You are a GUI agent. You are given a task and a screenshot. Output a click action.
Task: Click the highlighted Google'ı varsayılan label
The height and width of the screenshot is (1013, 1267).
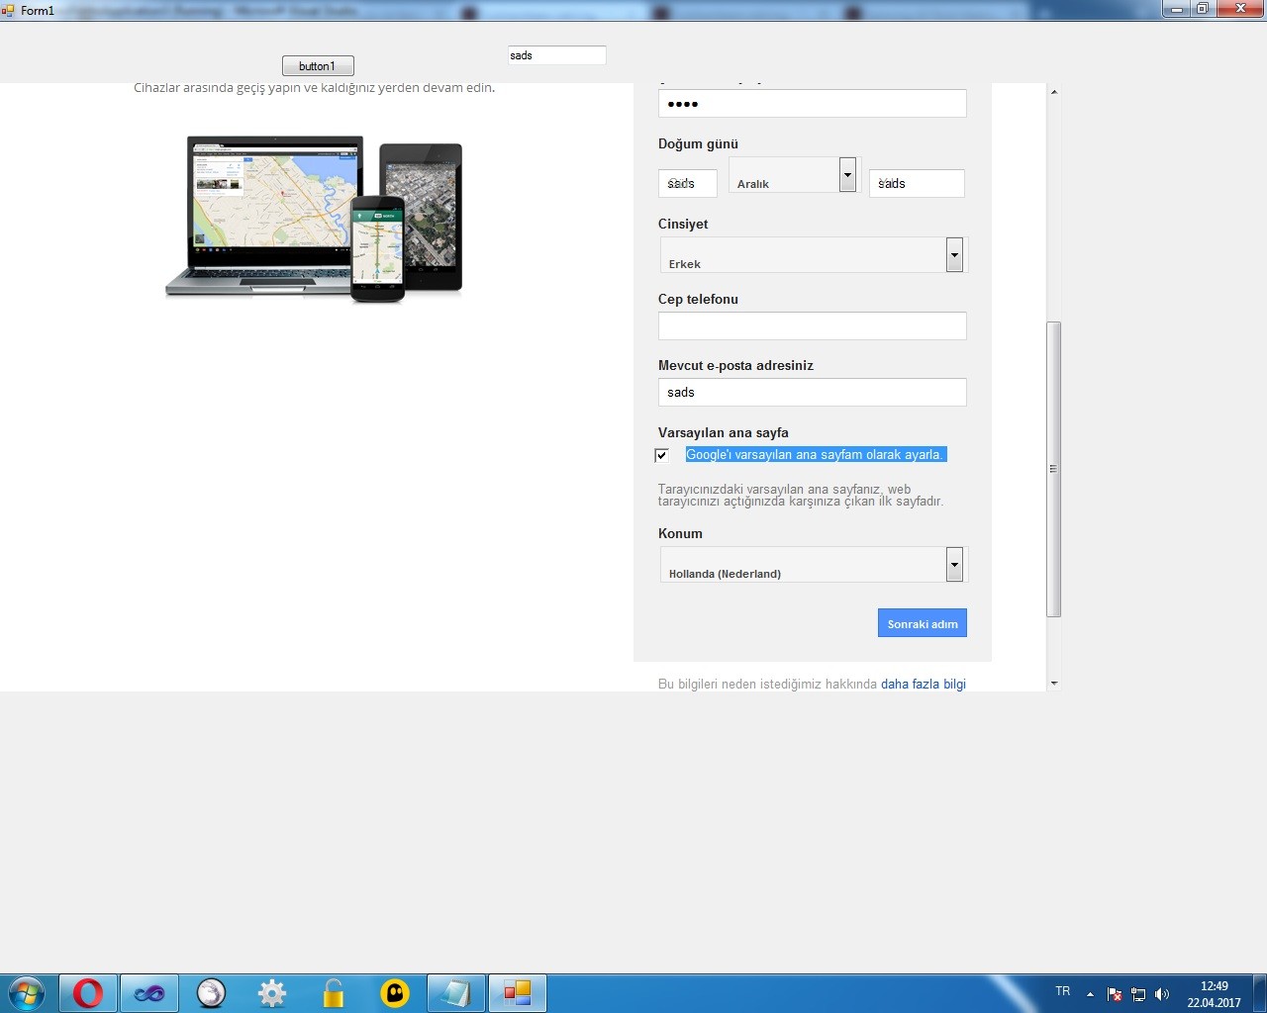coord(817,454)
